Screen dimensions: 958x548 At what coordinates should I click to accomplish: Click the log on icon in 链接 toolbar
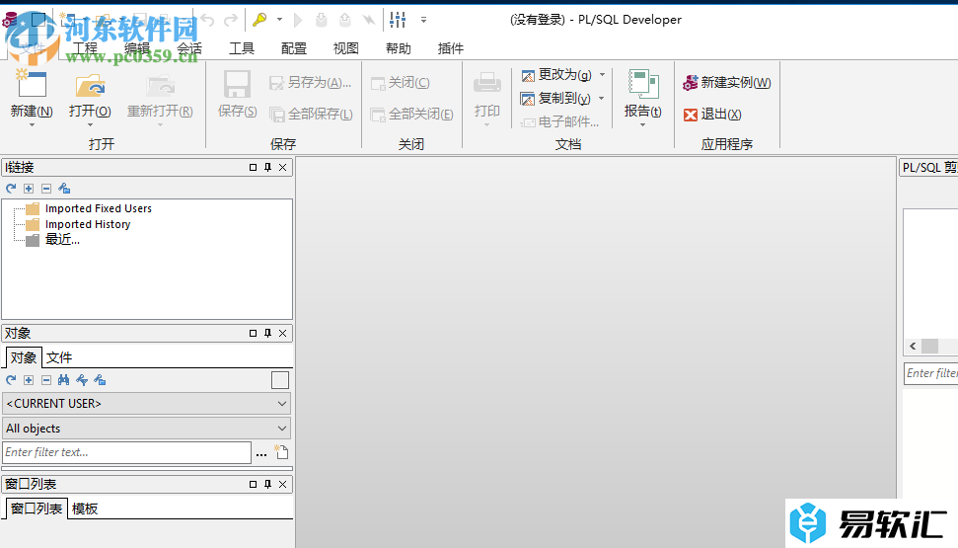coord(64,189)
